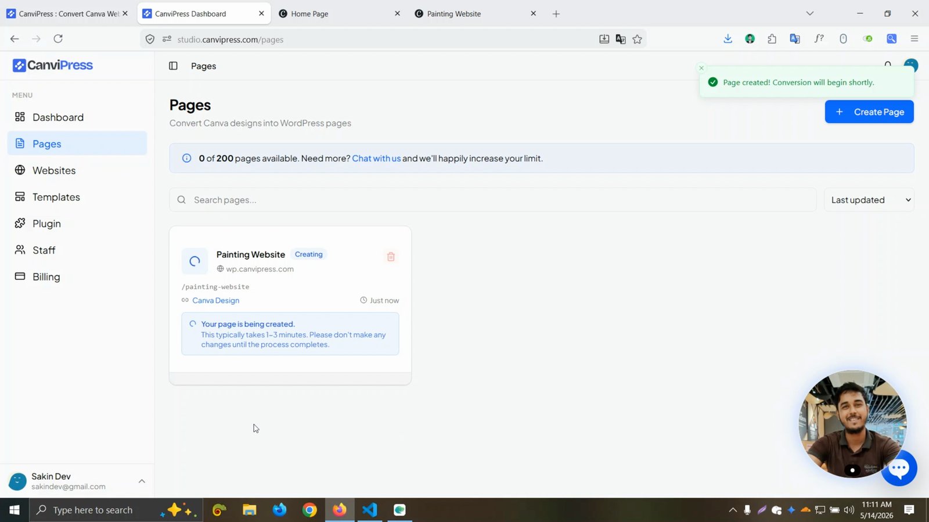Viewport: 929px width, 522px height.
Task: Expand the Sakin Dev account menu
Action: [142, 481]
